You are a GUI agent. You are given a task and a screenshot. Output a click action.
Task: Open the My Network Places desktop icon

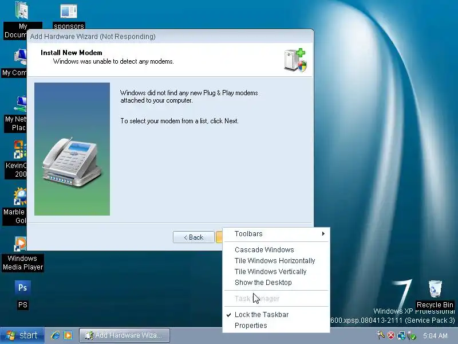click(x=21, y=104)
